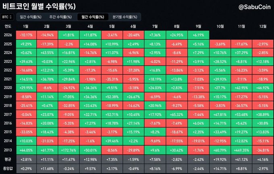The width and height of the screenshot is (274, 174).
Task: Click the +39.63% cell in 2023 row
Action: tap(26, 61)
